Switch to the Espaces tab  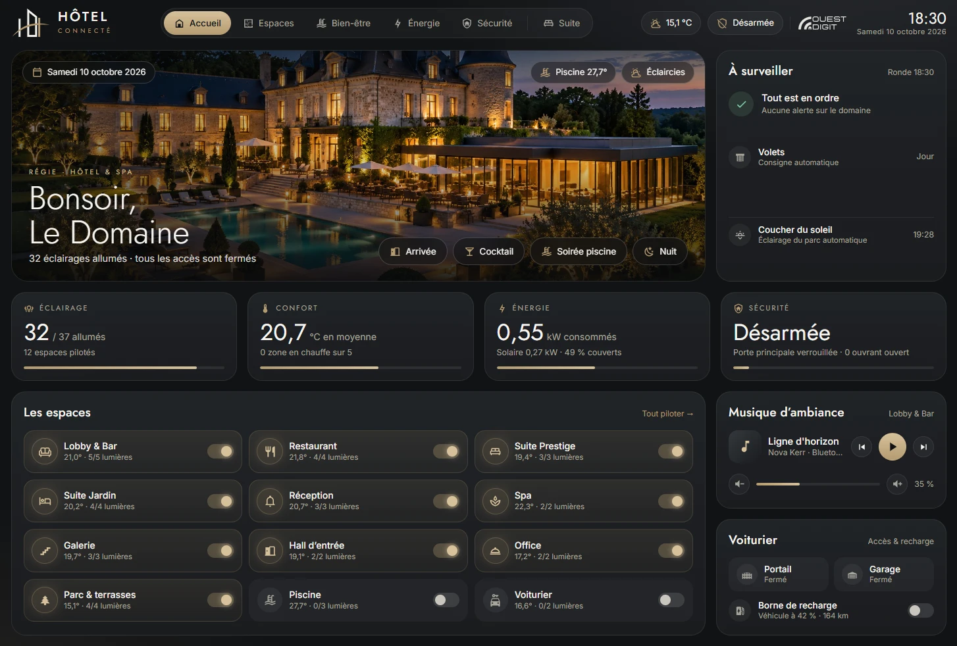coord(269,23)
